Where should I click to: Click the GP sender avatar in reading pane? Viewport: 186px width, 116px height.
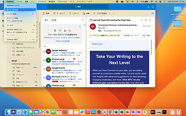pos(93,27)
